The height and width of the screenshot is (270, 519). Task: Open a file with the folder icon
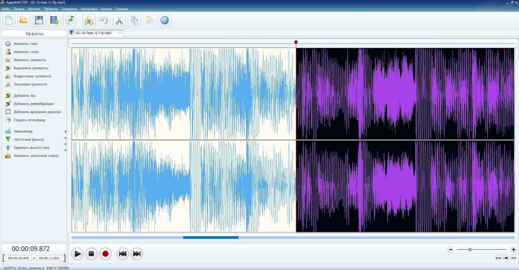click(24, 20)
